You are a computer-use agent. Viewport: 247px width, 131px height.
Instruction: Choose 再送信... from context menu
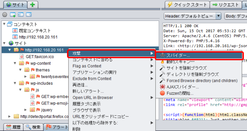tap(112, 85)
